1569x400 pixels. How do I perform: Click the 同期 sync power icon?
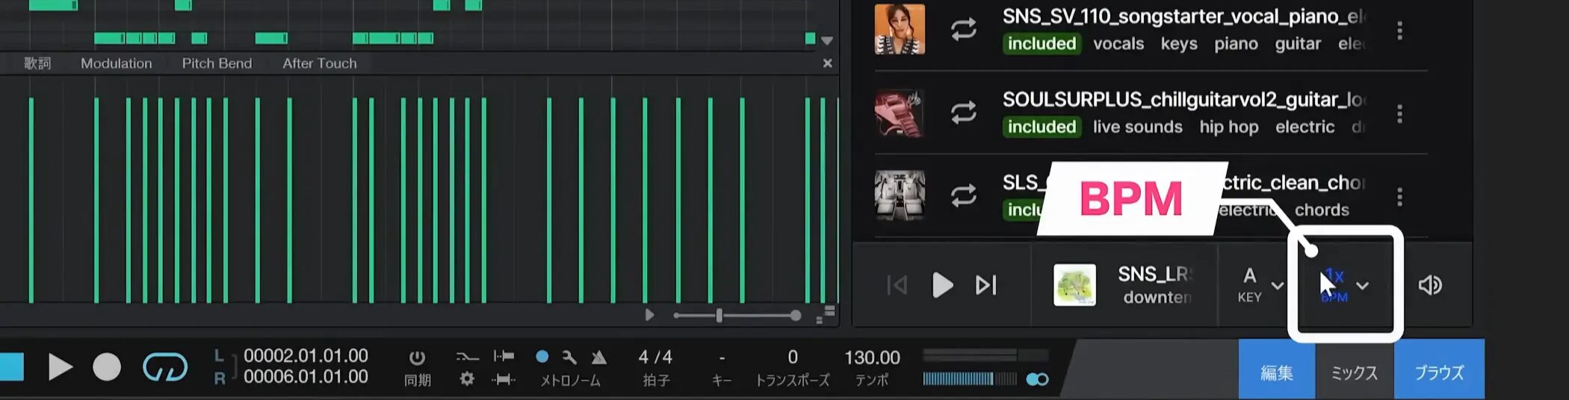click(x=417, y=357)
